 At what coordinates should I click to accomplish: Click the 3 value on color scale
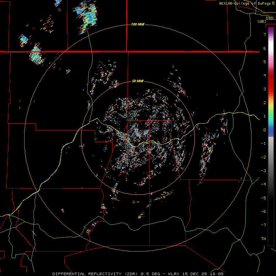tap(265, 89)
